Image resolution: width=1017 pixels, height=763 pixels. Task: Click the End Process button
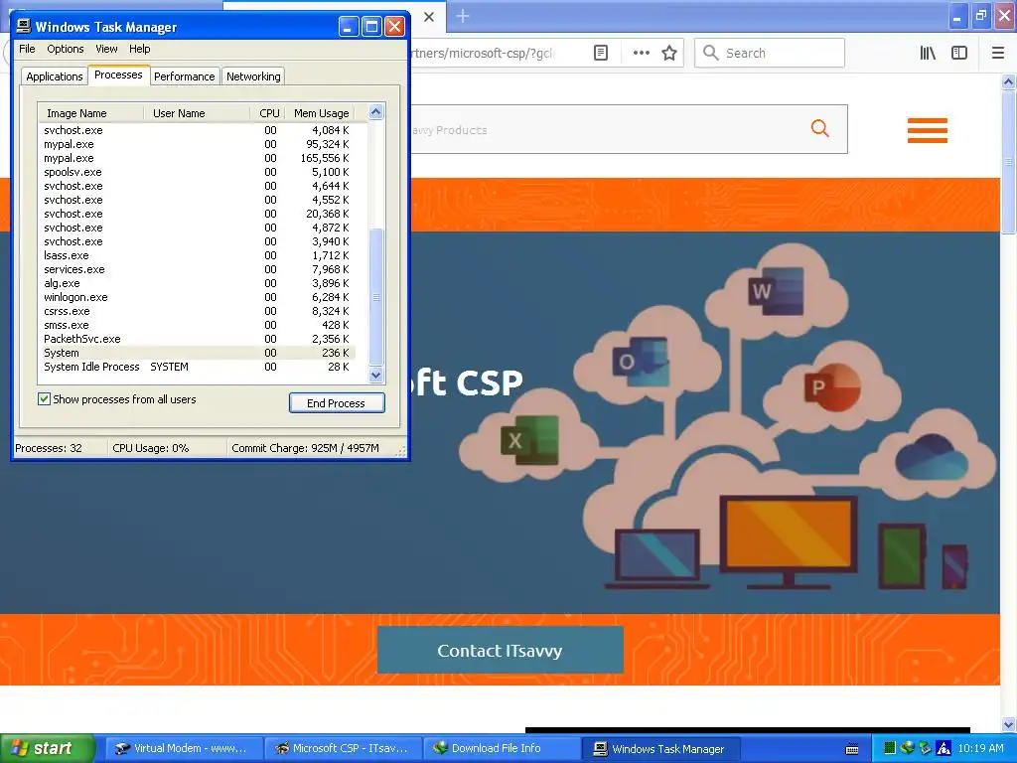[337, 403]
